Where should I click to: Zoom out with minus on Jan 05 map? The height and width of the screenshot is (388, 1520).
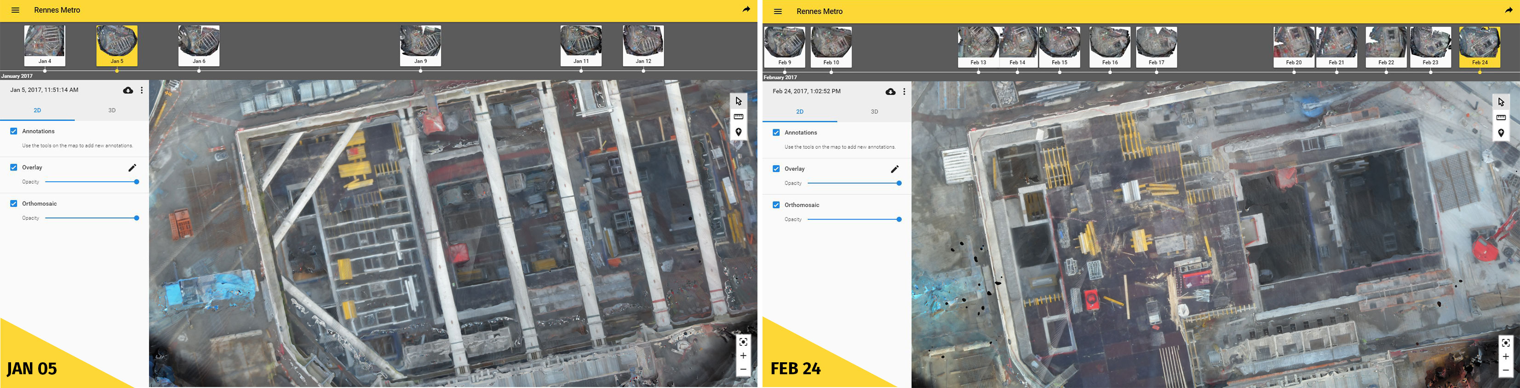pyautogui.click(x=743, y=369)
